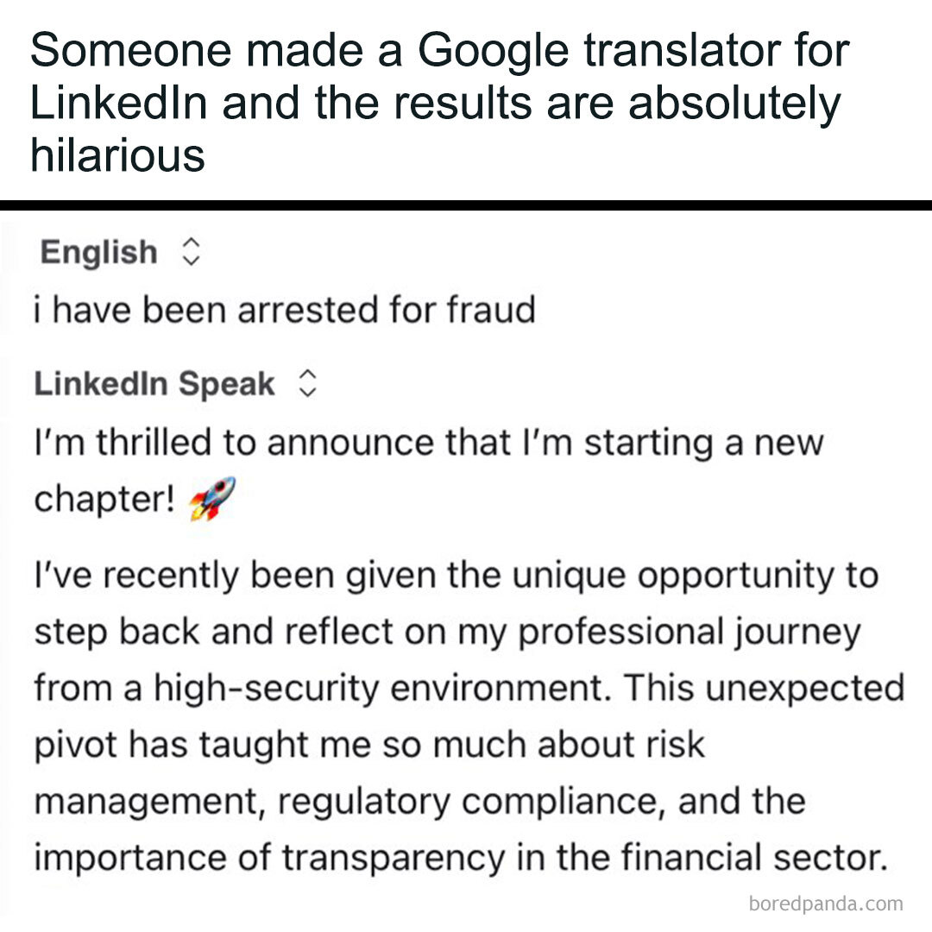
Task: Click the line I've recently been given
Action: [x=456, y=576]
